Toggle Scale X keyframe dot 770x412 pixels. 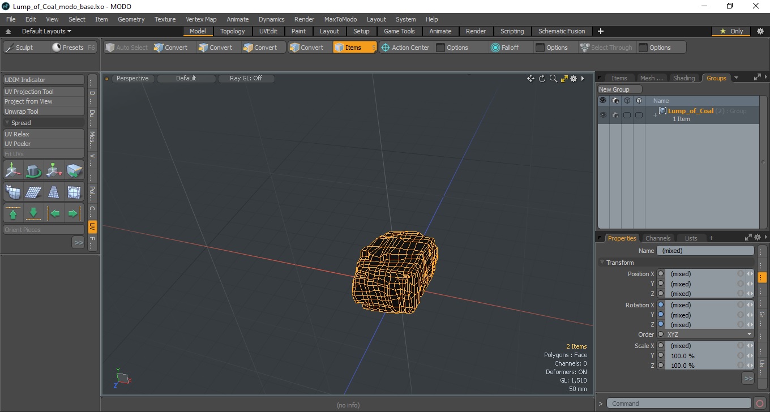coord(661,346)
